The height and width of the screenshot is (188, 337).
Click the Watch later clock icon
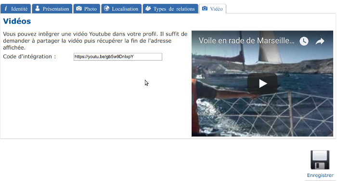coord(304,41)
